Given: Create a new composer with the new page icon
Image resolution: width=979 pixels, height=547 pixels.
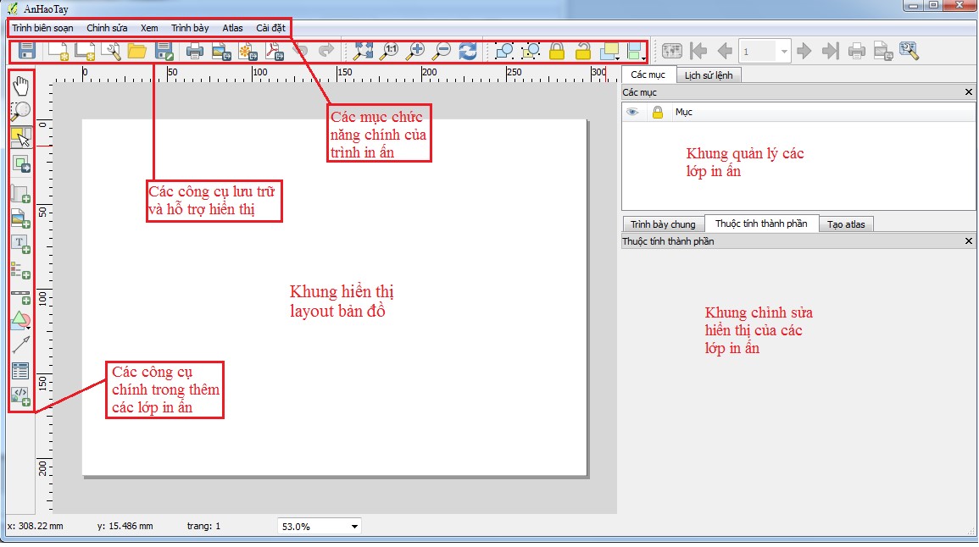Looking at the screenshot, I should [58, 51].
